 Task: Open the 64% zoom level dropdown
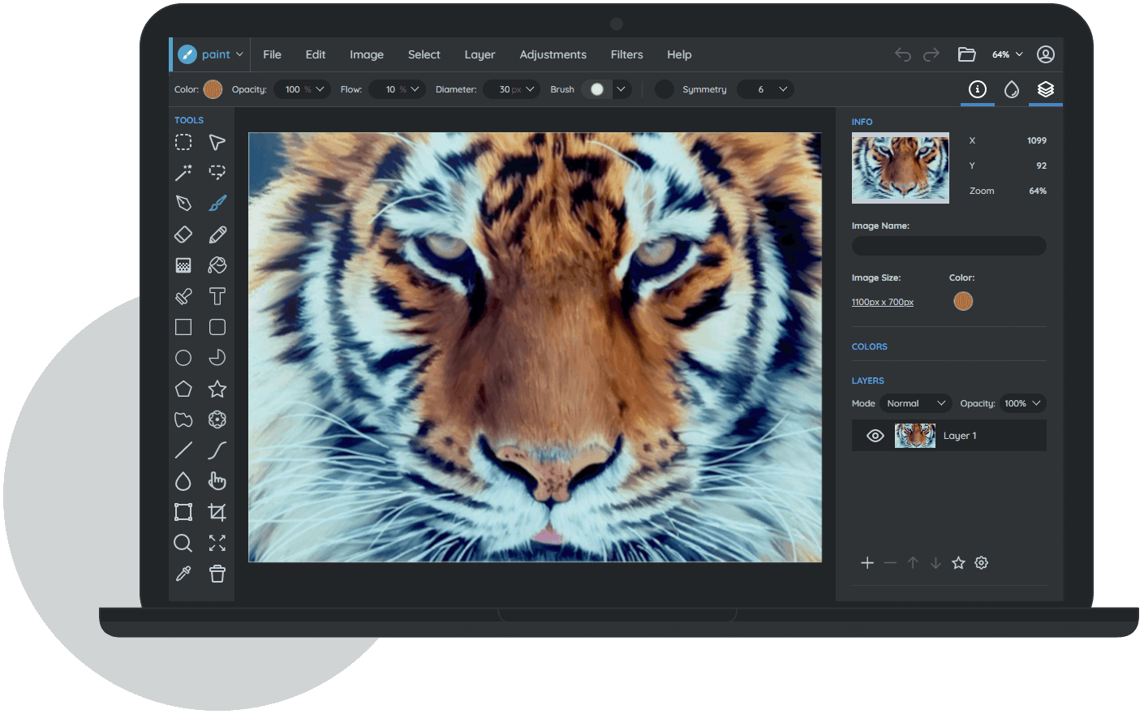click(x=1008, y=54)
